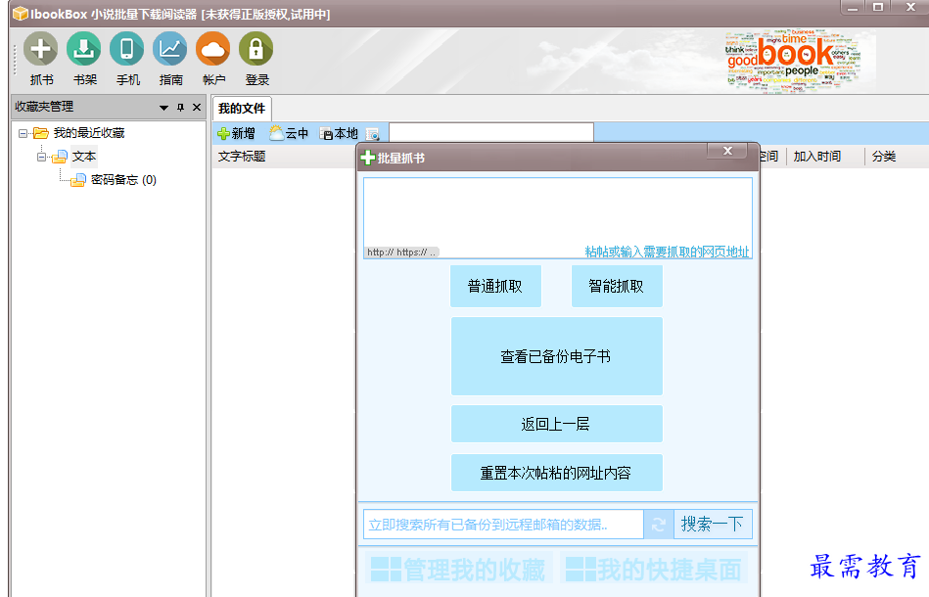
Task: Open the 收藏夹管理 panel dropdown arrow
Action: coord(164,108)
